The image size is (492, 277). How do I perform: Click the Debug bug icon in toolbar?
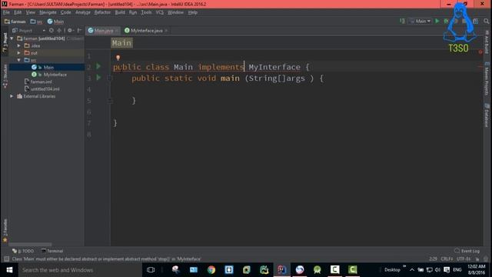446,21
